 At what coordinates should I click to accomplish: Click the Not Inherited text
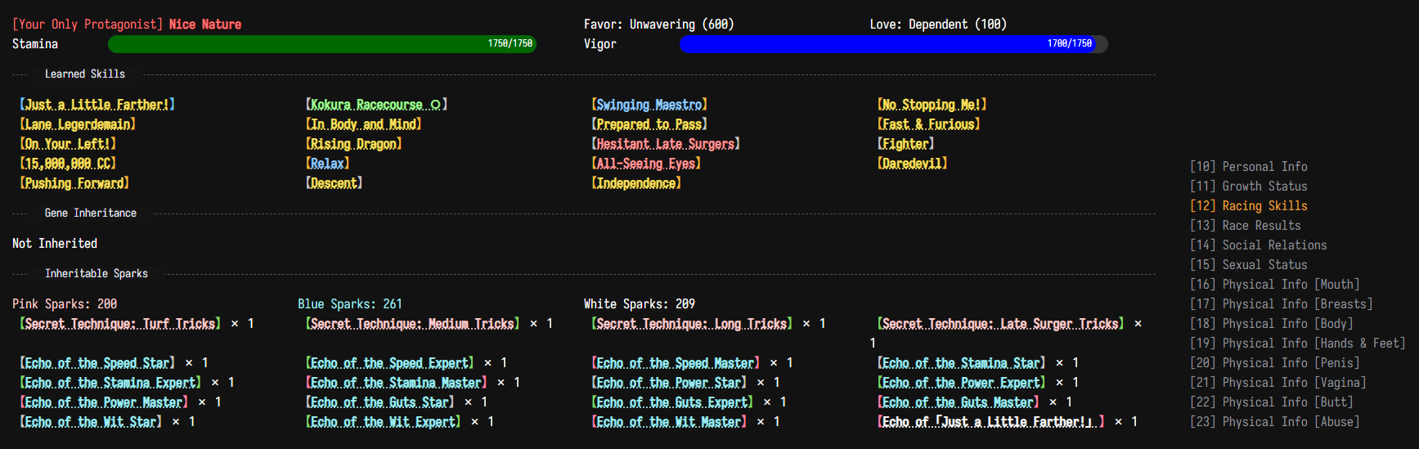coord(55,244)
